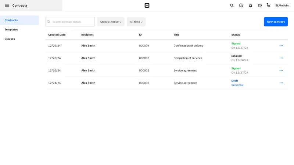Image resolution: width=294 pixels, height=165 pixels.
Task: Expand the All time date filter
Action: coord(136,22)
